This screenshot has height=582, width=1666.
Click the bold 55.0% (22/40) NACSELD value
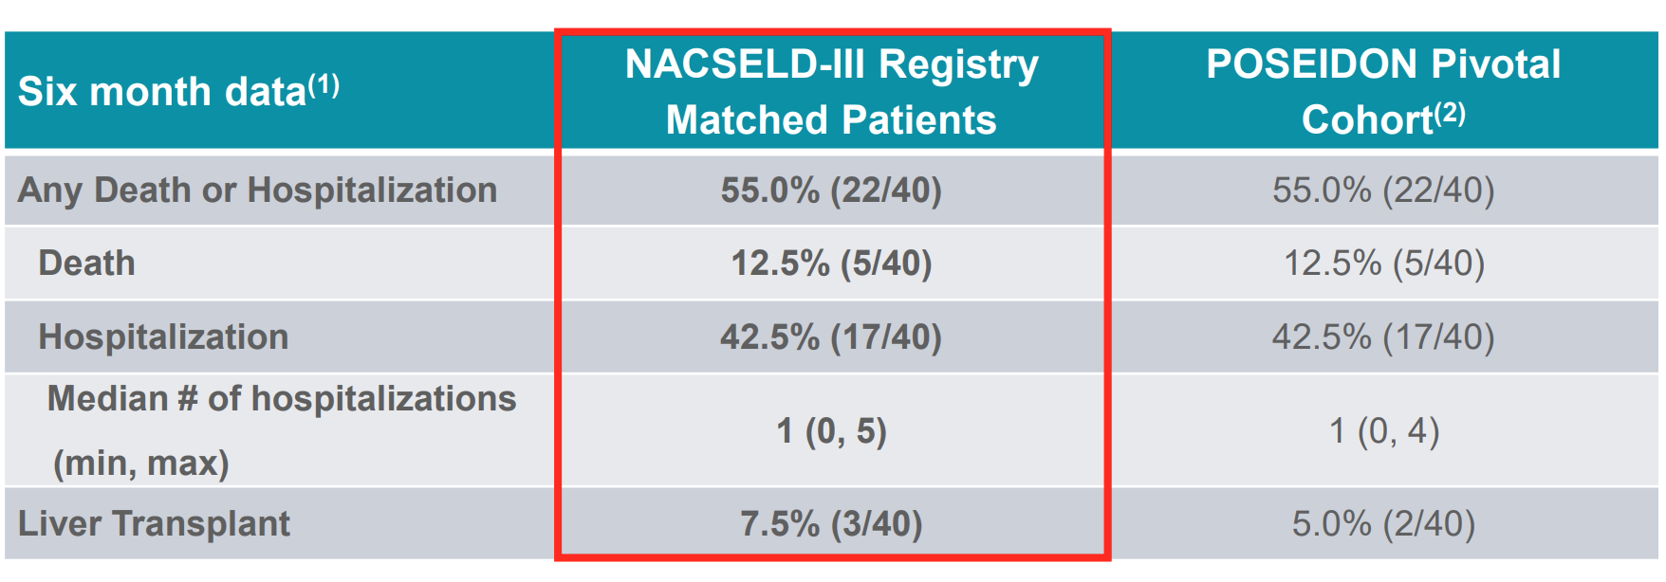[x=831, y=191]
